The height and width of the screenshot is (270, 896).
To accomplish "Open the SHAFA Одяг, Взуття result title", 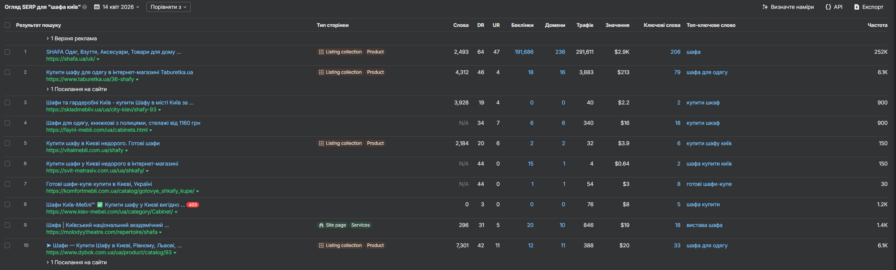I will [113, 52].
